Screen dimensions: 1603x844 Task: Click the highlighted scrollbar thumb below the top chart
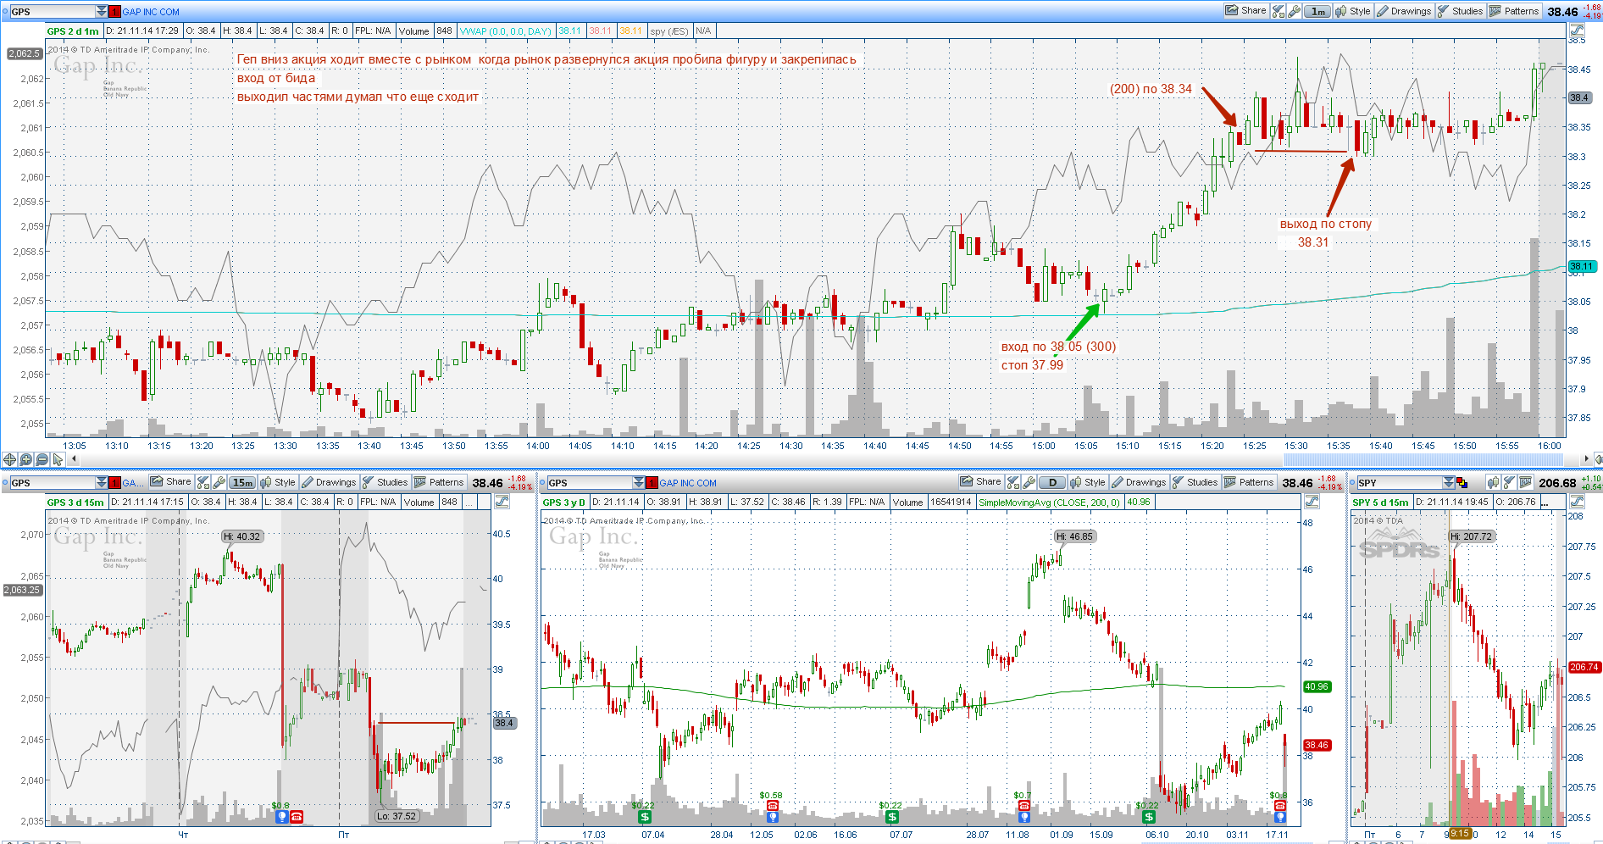1423,459
